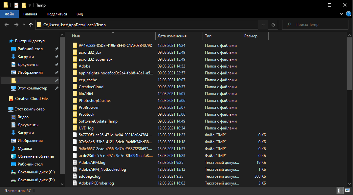Open the Файл menu tab
Screen dimensions: 353x195
(x=9, y=14)
